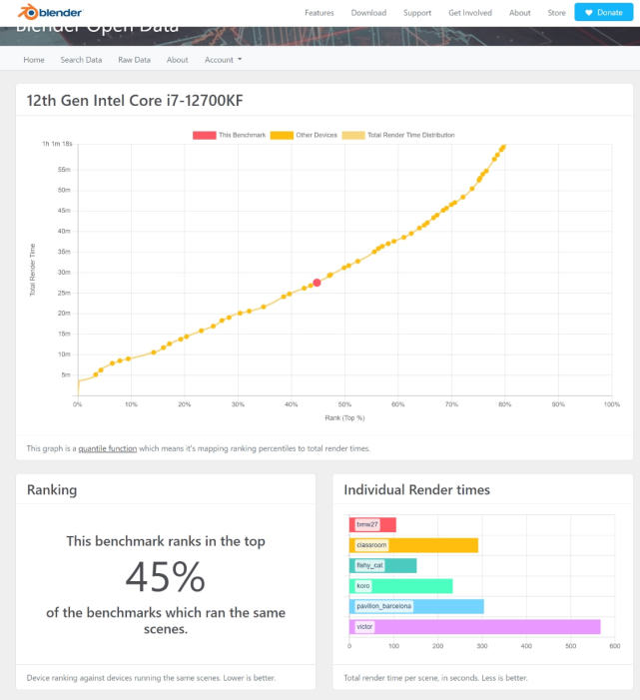Click the pavillon_barcelona render time bar
This screenshot has width=640, height=700.
(416, 606)
